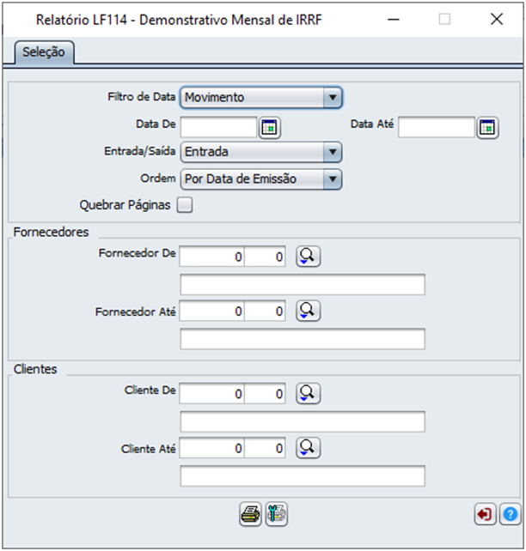Focus the Data Até date field
Viewport: 526px width, 551px height.
tap(437, 127)
